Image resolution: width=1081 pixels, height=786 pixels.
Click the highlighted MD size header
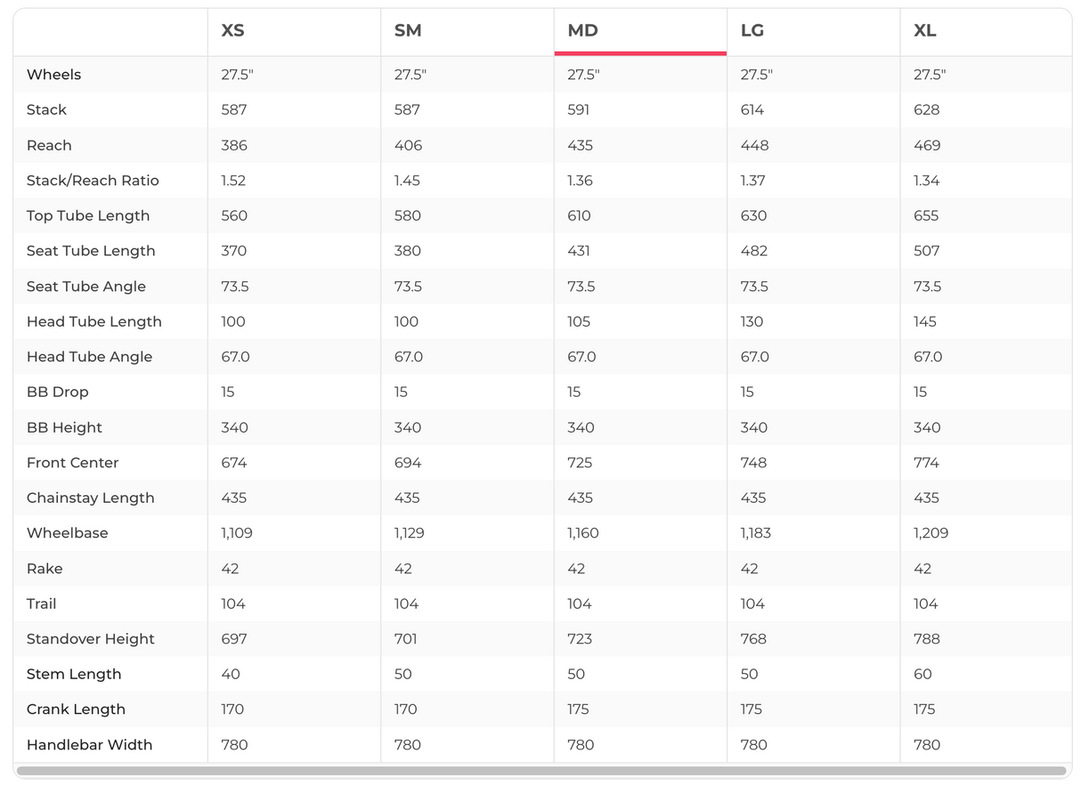tap(582, 31)
